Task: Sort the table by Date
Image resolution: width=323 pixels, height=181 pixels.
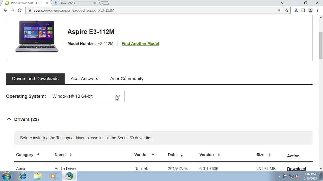Action: (x=175, y=155)
